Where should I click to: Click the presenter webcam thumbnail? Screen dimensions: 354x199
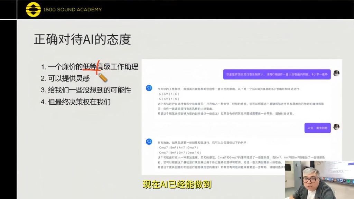tap(319, 180)
